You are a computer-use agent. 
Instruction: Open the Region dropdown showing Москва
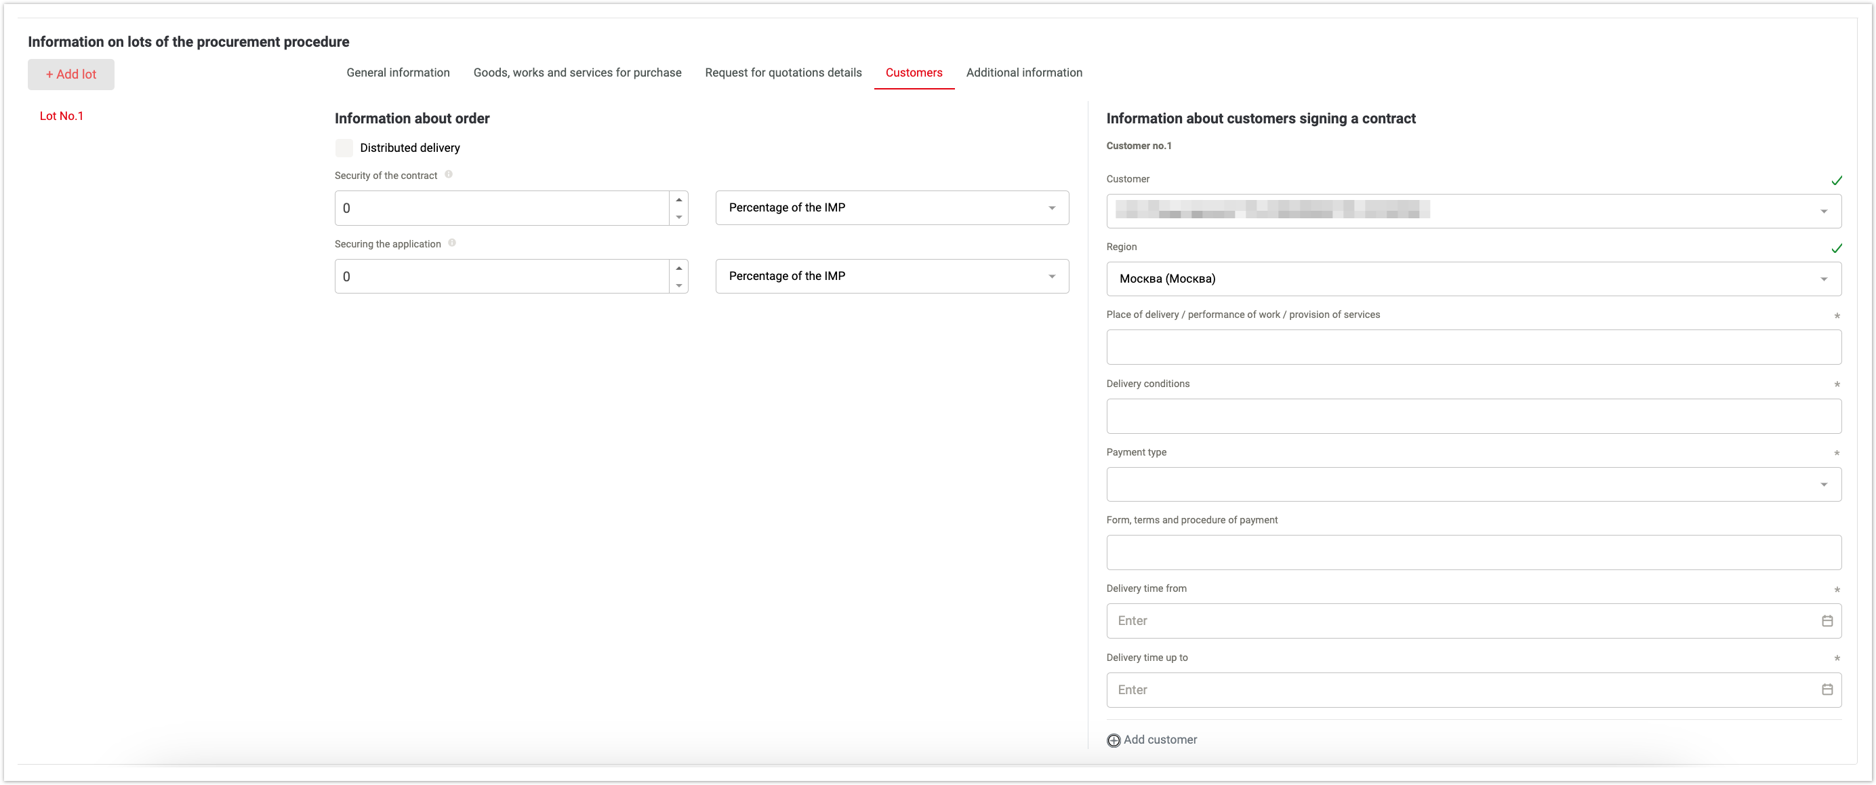tap(1473, 279)
